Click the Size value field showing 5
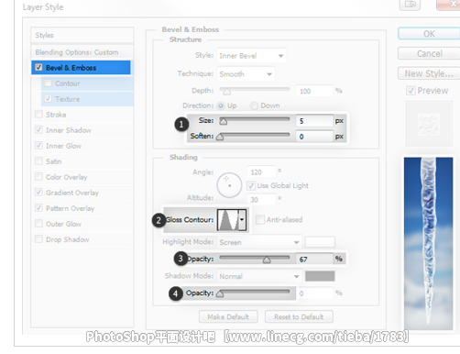This screenshot has height=354, width=460. (x=314, y=121)
